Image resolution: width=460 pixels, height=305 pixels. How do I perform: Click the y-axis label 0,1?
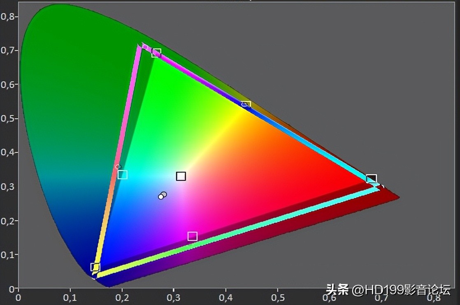pyautogui.click(x=7, y=254)
